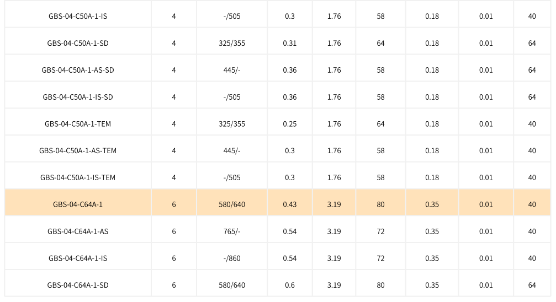Select the 765/- value cell

(x=232, y=231)
